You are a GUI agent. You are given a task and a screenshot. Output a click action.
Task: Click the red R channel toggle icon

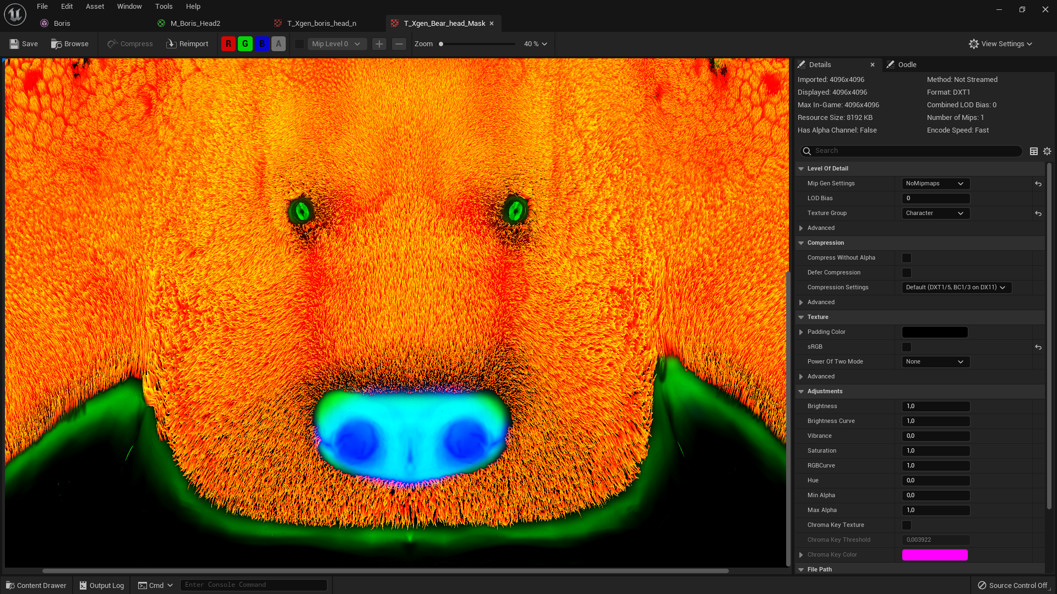[x=228, y=43]
